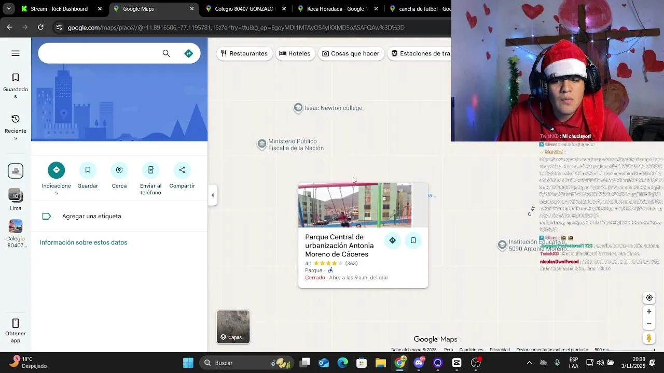Viewport: 664px width, 373px height.
Task: Collapse the side panel arrow
Action: click(x=212, y=195)
